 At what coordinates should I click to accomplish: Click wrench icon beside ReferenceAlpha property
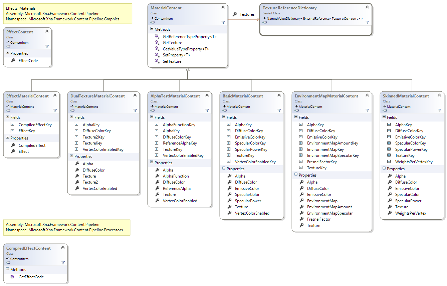(157, 188)
